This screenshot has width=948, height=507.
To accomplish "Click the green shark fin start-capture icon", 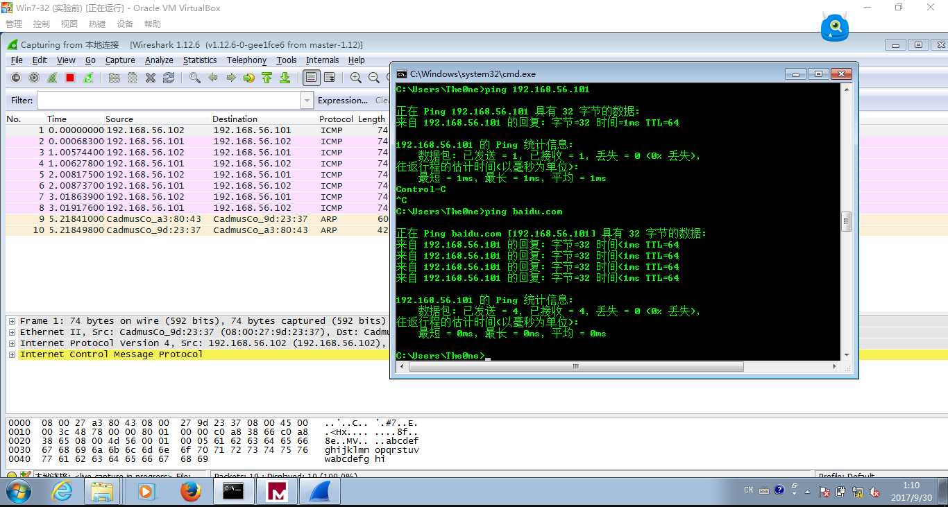I will point(52,78).
